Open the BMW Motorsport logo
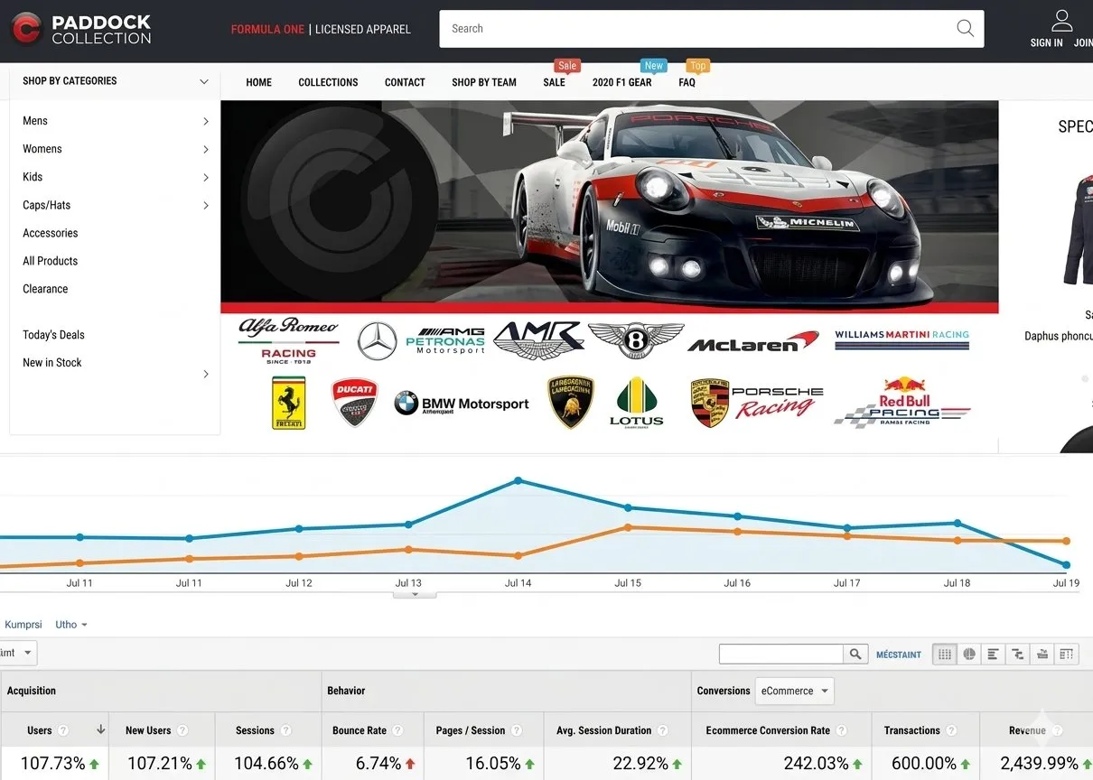Viewport: 1093px width, 780px height. coord(461,404)
